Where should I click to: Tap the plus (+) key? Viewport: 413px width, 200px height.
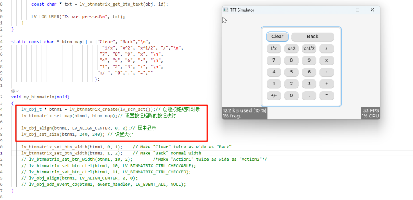pos(327,84)
